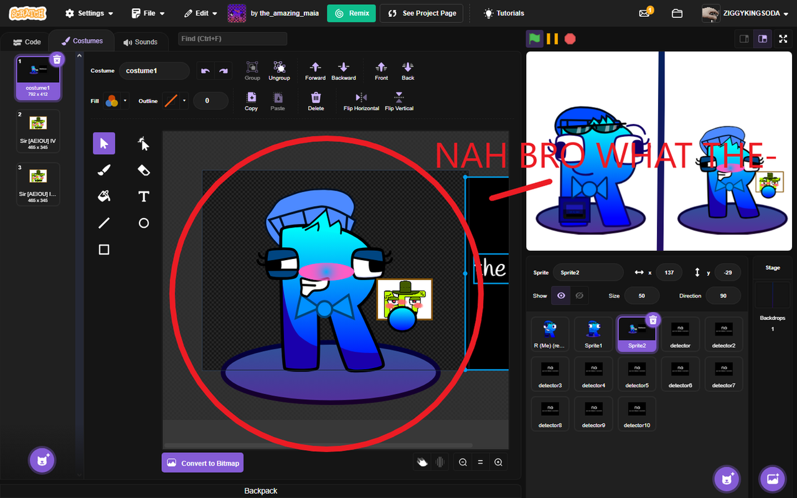
Task: Click Choose a Backdrop button
Action: coord(773,479)
